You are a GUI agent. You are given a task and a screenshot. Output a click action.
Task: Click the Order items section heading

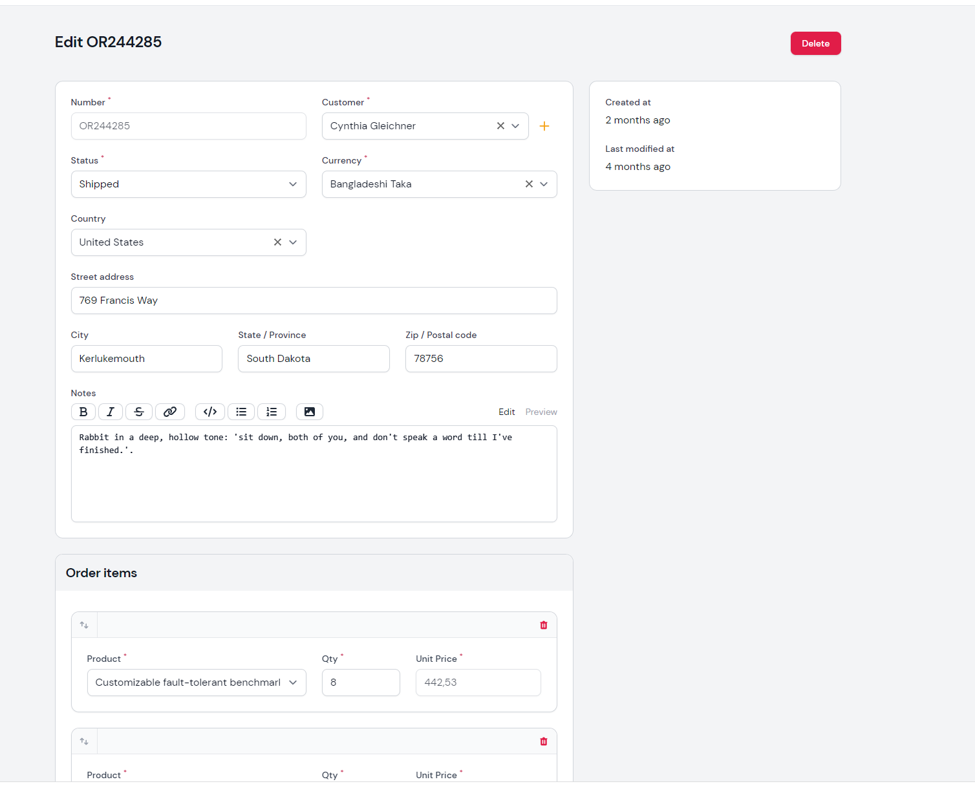point(102,573)
